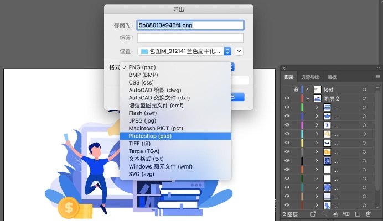Choose Macintosh PICT (pct) format
383x221 pixels.
175,128
